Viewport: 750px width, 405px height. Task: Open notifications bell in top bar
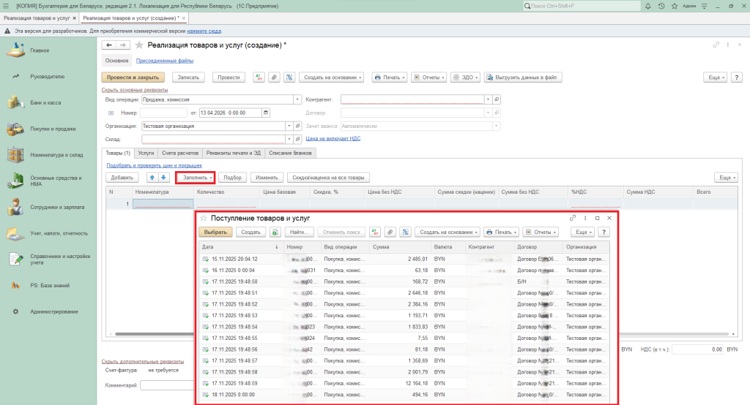point(649,6)
